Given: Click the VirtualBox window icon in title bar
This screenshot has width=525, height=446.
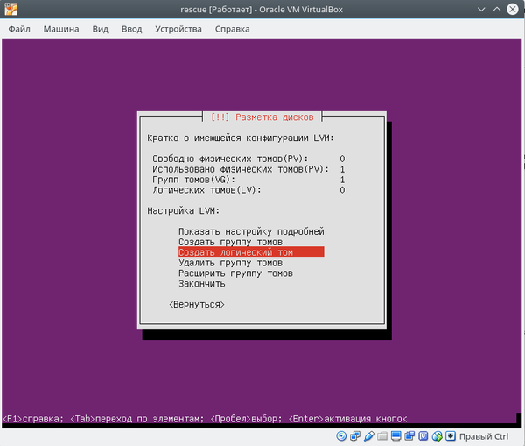Looking at the screenshot, I should tap(11, 9).
